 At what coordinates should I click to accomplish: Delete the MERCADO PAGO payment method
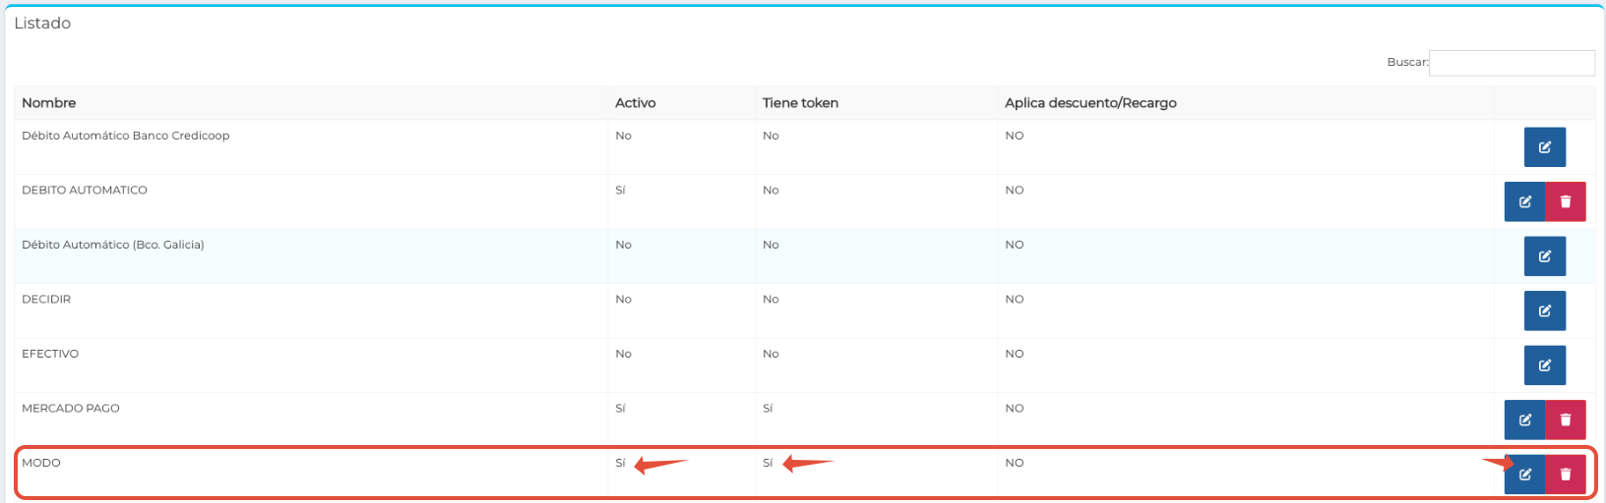coord(1566,419)
